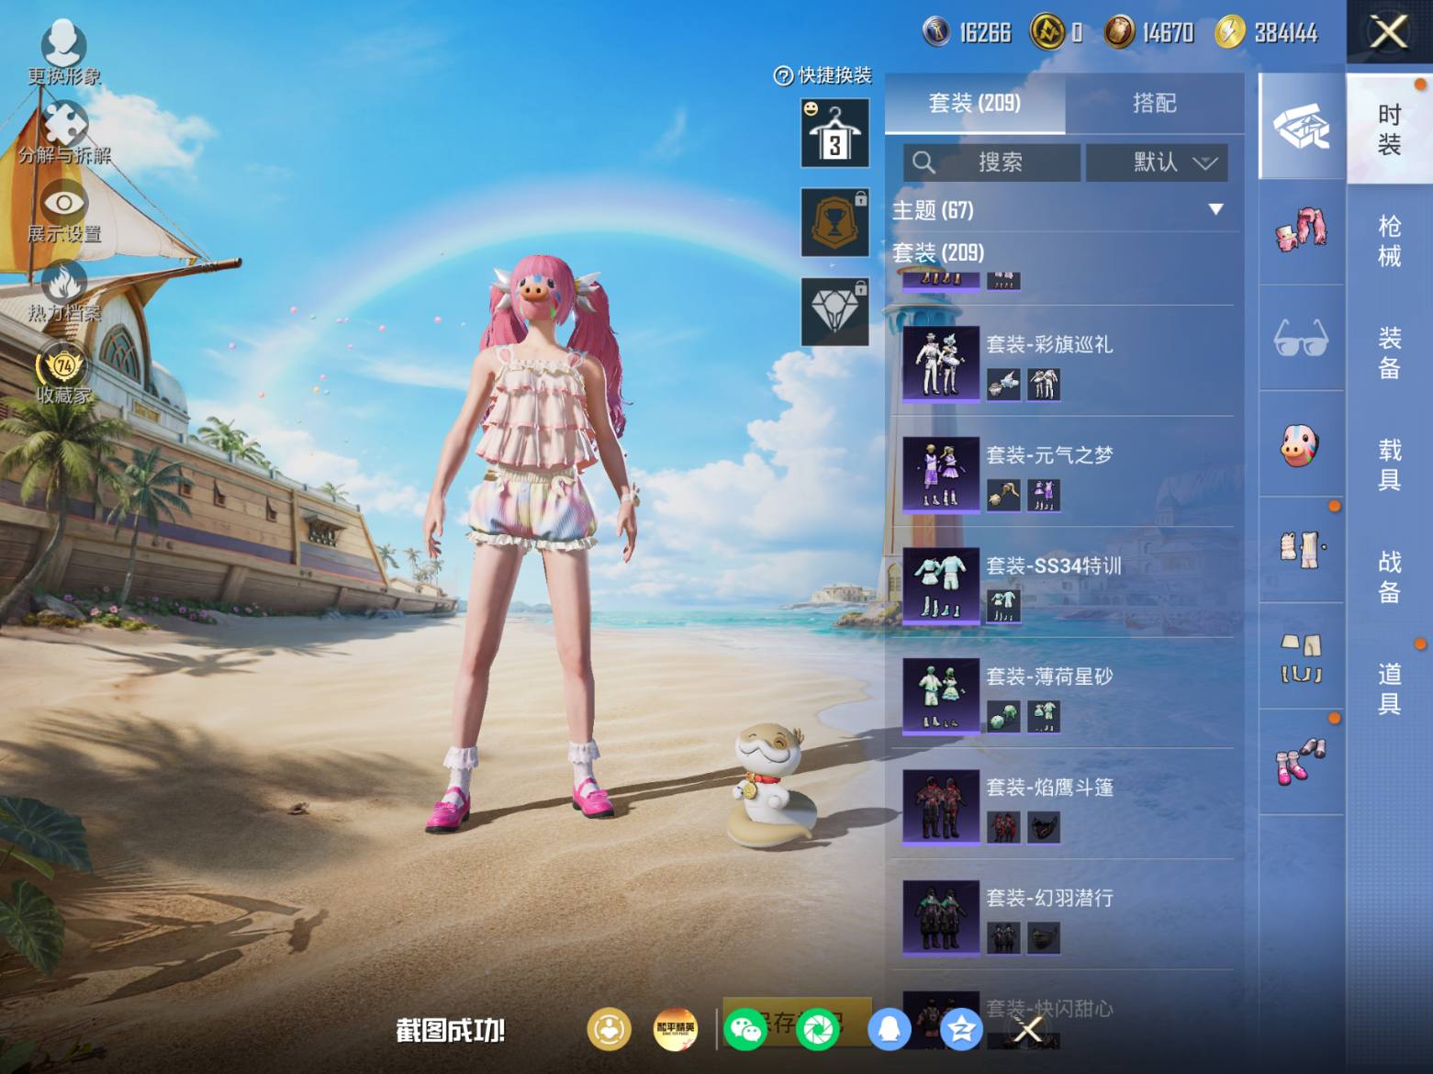
Task: Switch to the 搭配 tab
Action: tap(1154, 103)
